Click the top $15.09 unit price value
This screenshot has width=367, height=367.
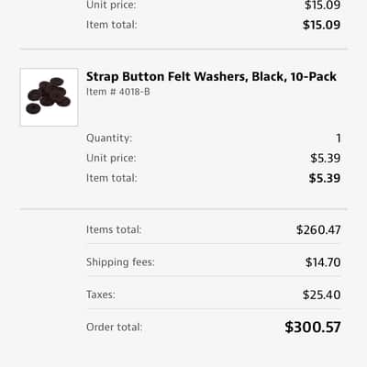[322, 6]
